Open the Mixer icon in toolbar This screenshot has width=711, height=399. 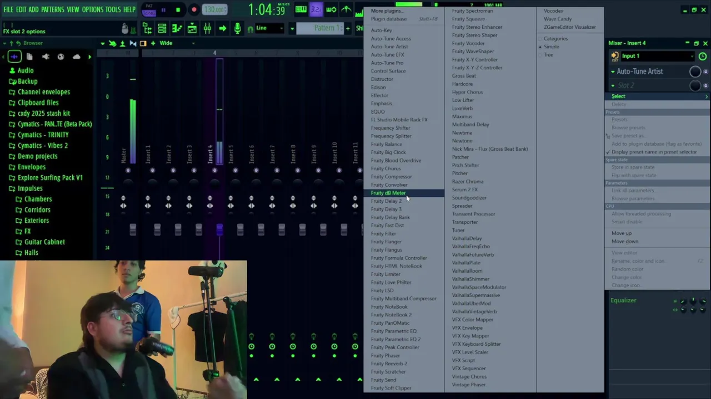pos(207,28)
